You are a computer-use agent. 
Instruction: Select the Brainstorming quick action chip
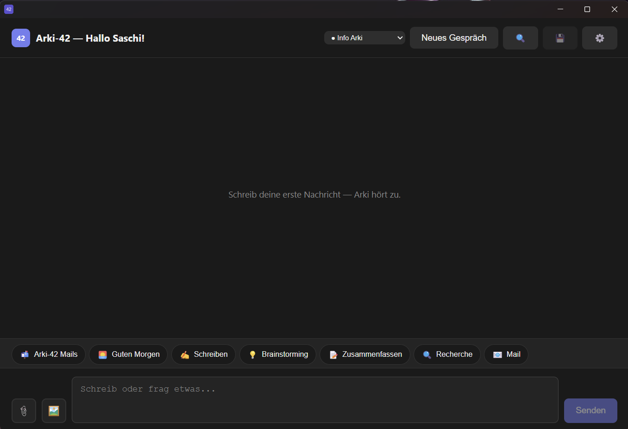(277, 354)
